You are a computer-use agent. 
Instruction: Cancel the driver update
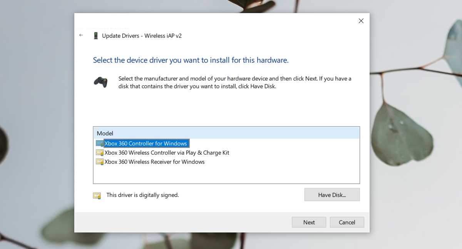coord(347,222)
